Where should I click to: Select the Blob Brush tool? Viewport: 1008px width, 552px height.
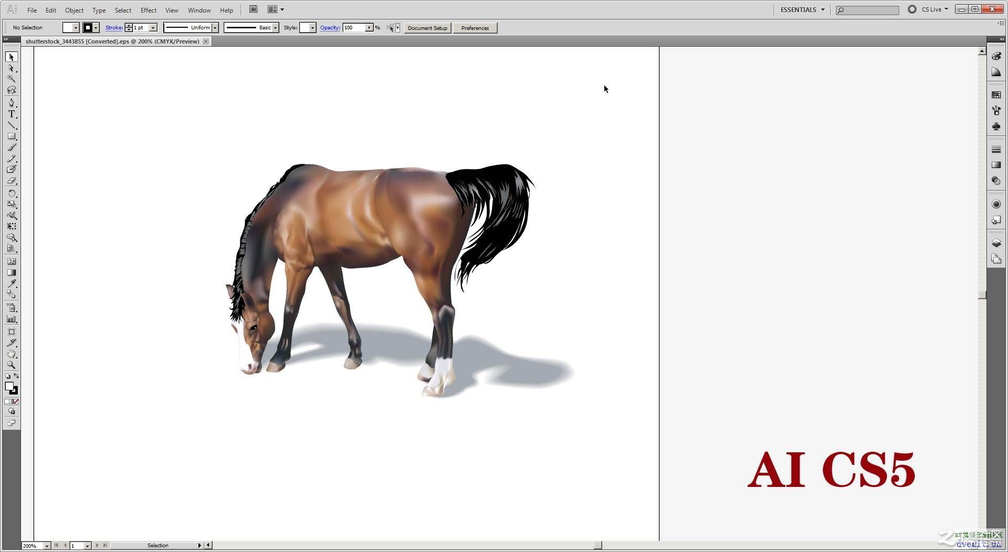coord(12,169)
